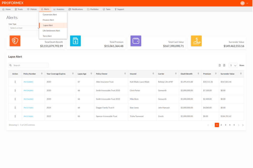Open the MP user avatar menu
Image resolution: width=253 pixels, height=168 pixels.
242,3
